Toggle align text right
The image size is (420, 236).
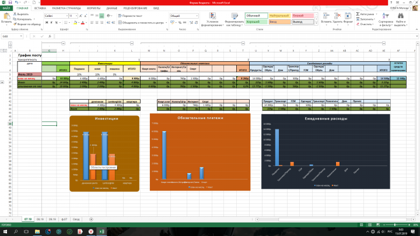pyautogui.click(x=101, y=23)
